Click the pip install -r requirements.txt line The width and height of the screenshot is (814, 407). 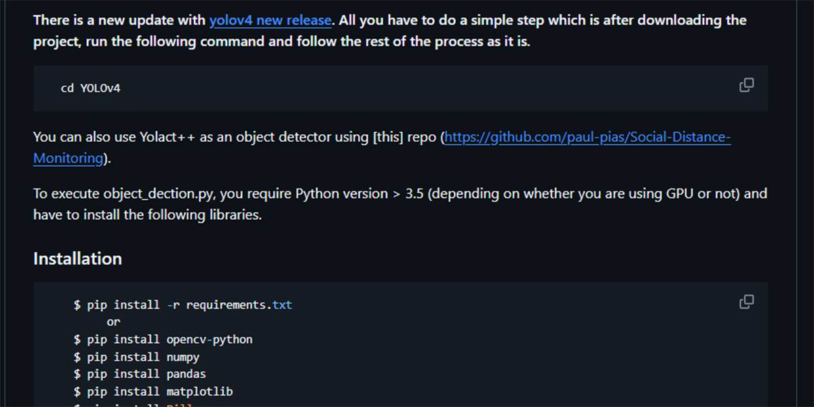click(x=183, y=305)
